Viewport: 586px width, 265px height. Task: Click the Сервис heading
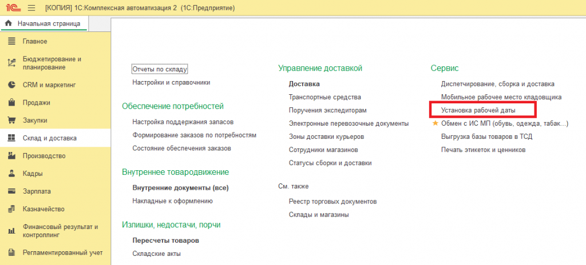click(444, 68)
